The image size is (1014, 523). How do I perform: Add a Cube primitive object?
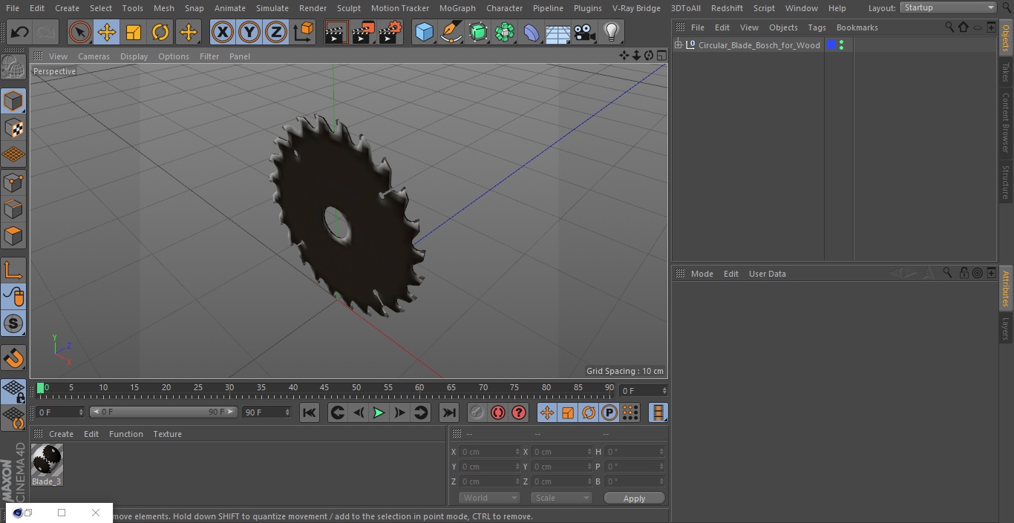[x=424, y=33]
